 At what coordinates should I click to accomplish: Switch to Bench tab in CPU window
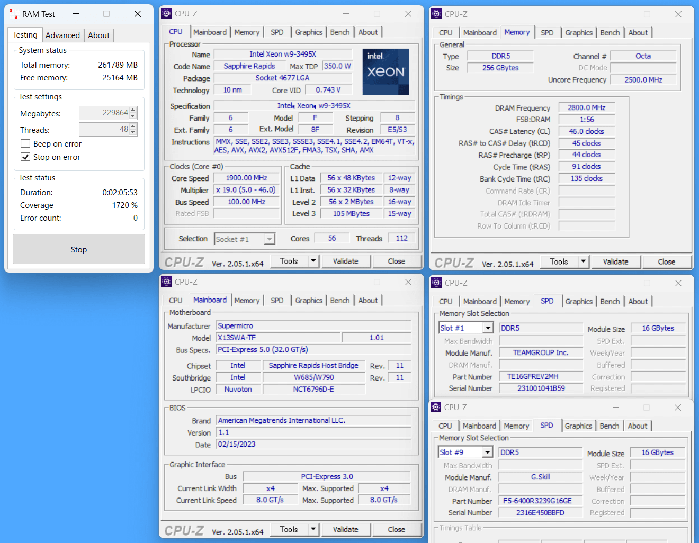pyautogui.click(x=340, y=32)
